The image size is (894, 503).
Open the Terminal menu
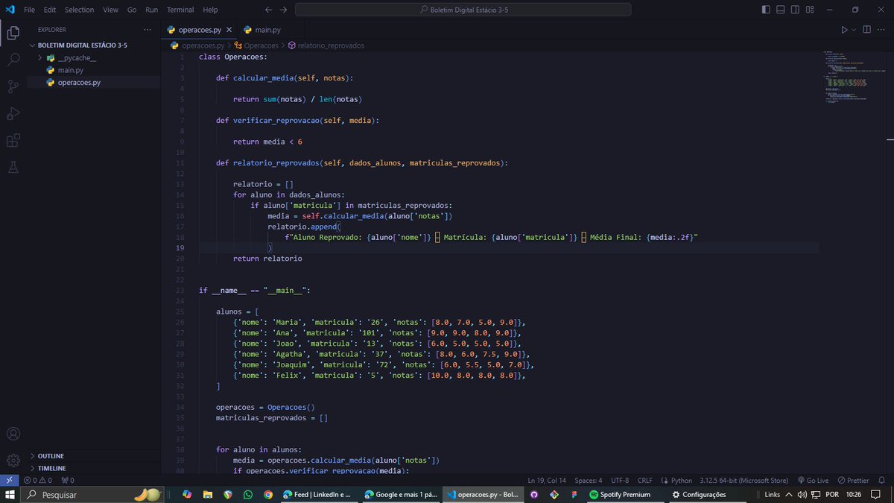click(179, 10)
